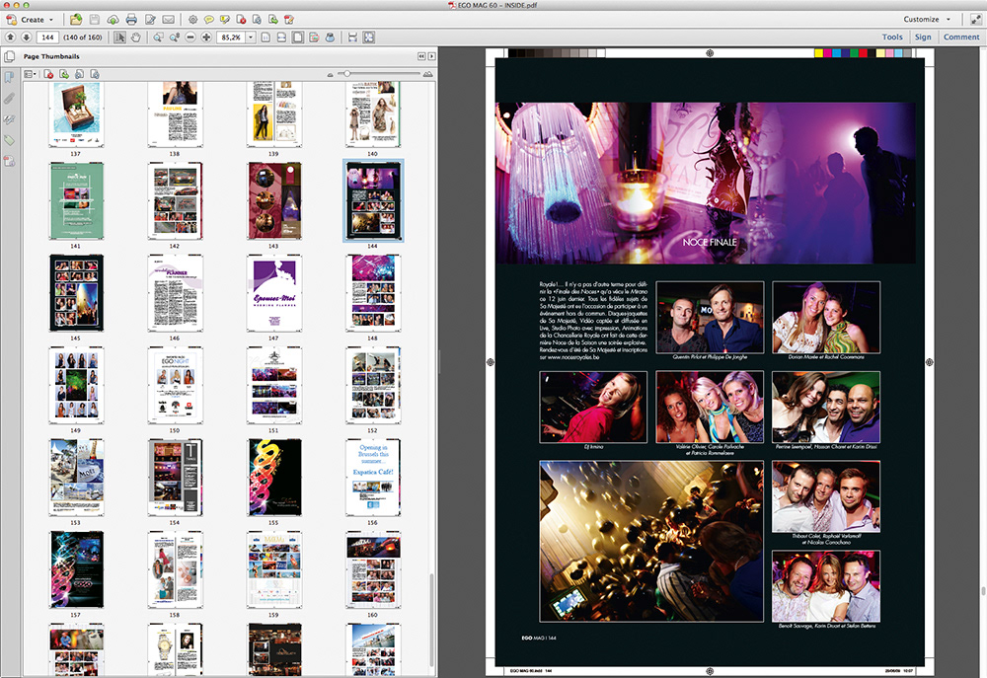987x678 pixels.
Task: Toggle fit one full page view
Action: [x=298, y=38]
